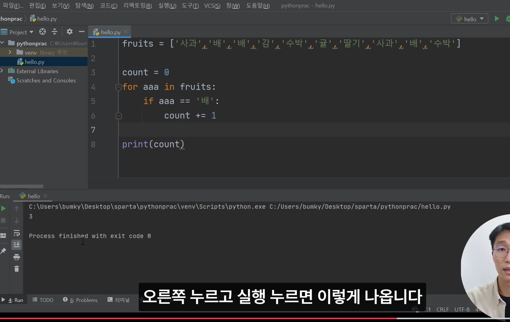Collapse the pythonprac root folder

click(2, 43)
